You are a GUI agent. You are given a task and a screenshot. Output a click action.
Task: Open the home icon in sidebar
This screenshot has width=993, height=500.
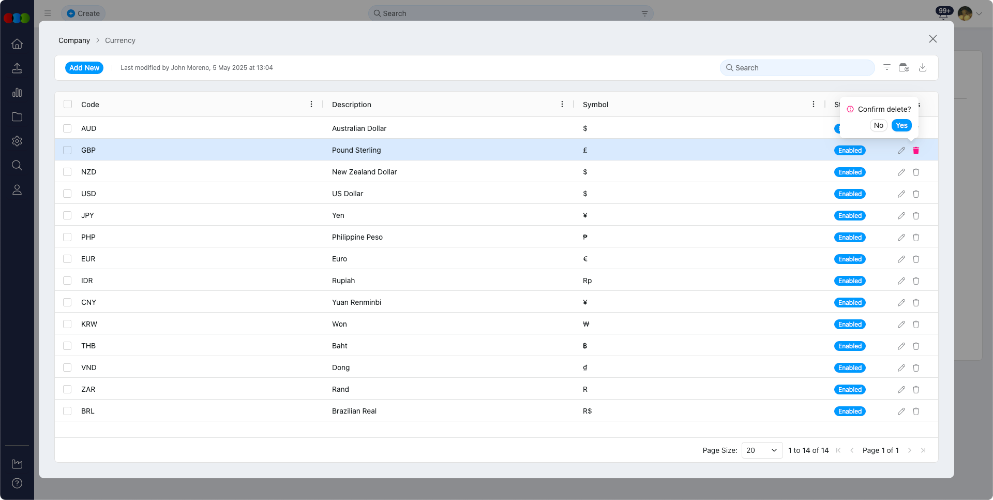17,44
